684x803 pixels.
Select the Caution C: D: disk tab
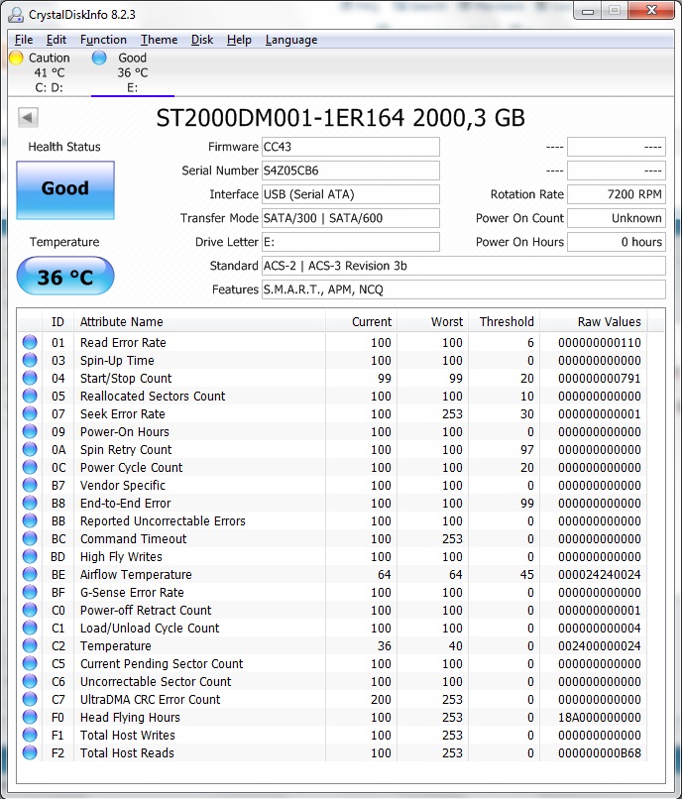click(x=50, y=72)
